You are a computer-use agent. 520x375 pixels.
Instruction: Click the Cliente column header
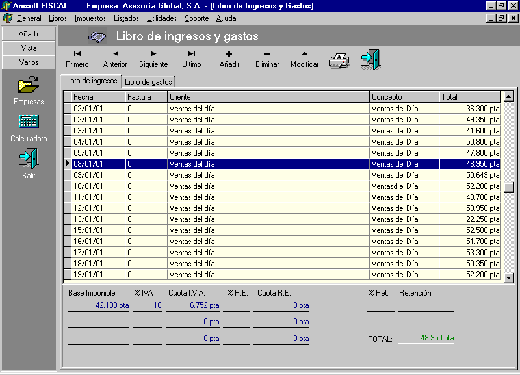268,97
